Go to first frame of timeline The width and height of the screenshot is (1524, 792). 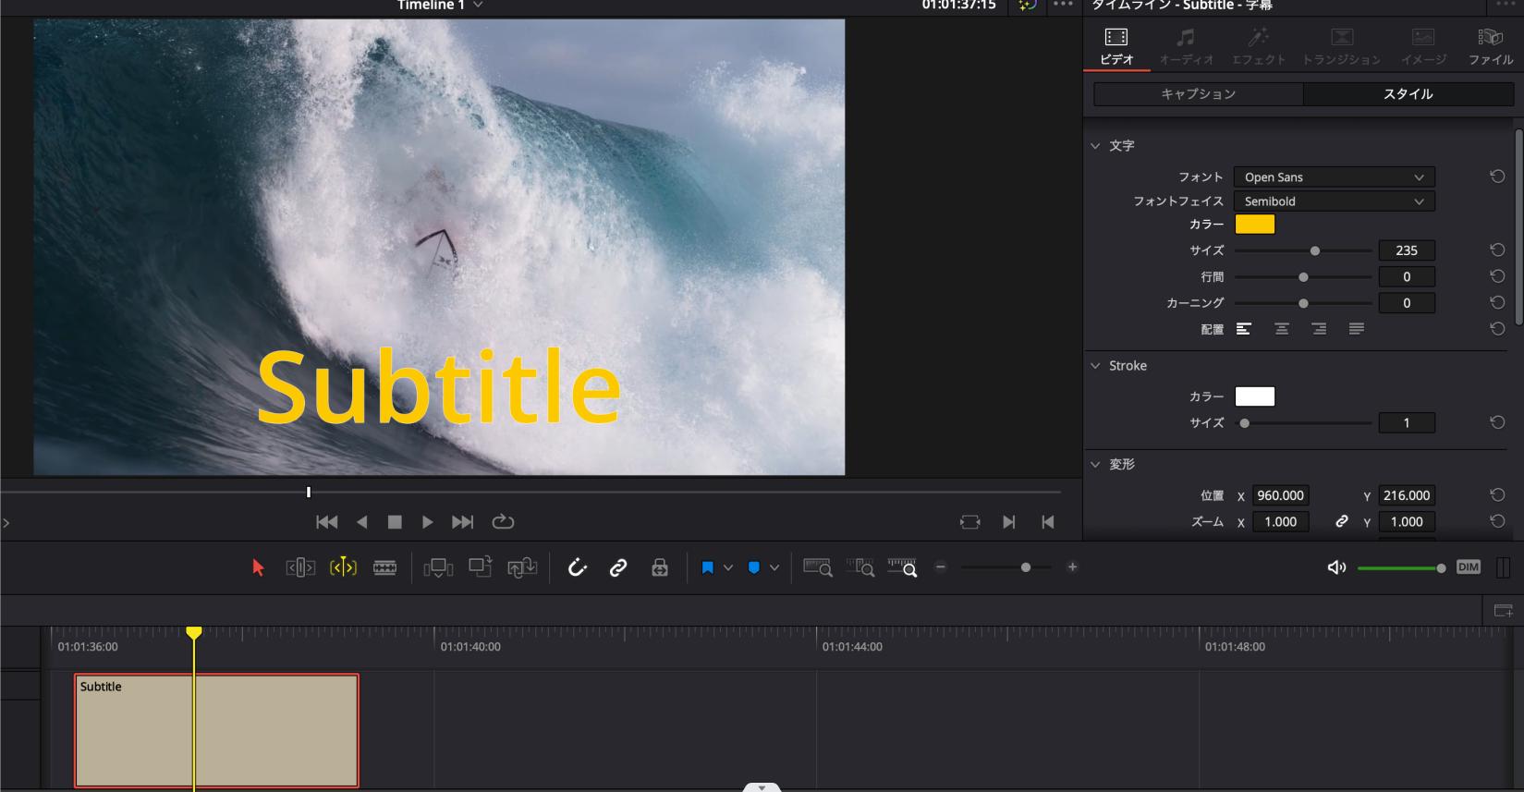point(327,522)
